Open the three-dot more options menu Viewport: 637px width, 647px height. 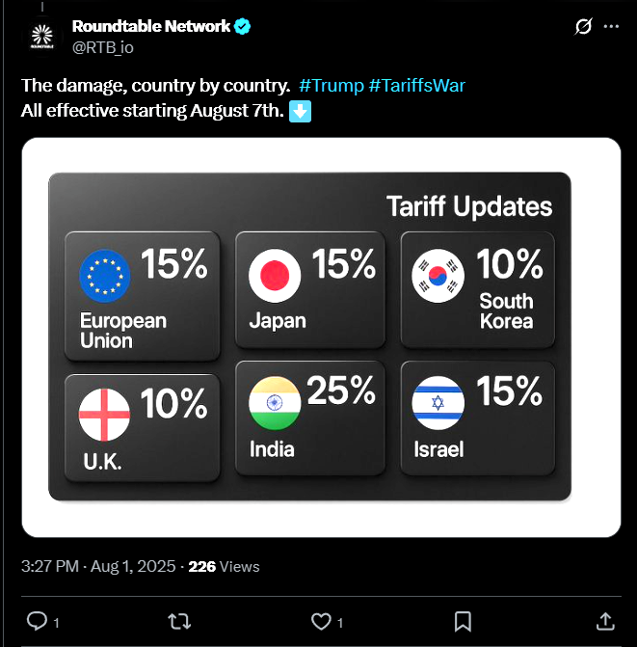(x=611, y=26)
